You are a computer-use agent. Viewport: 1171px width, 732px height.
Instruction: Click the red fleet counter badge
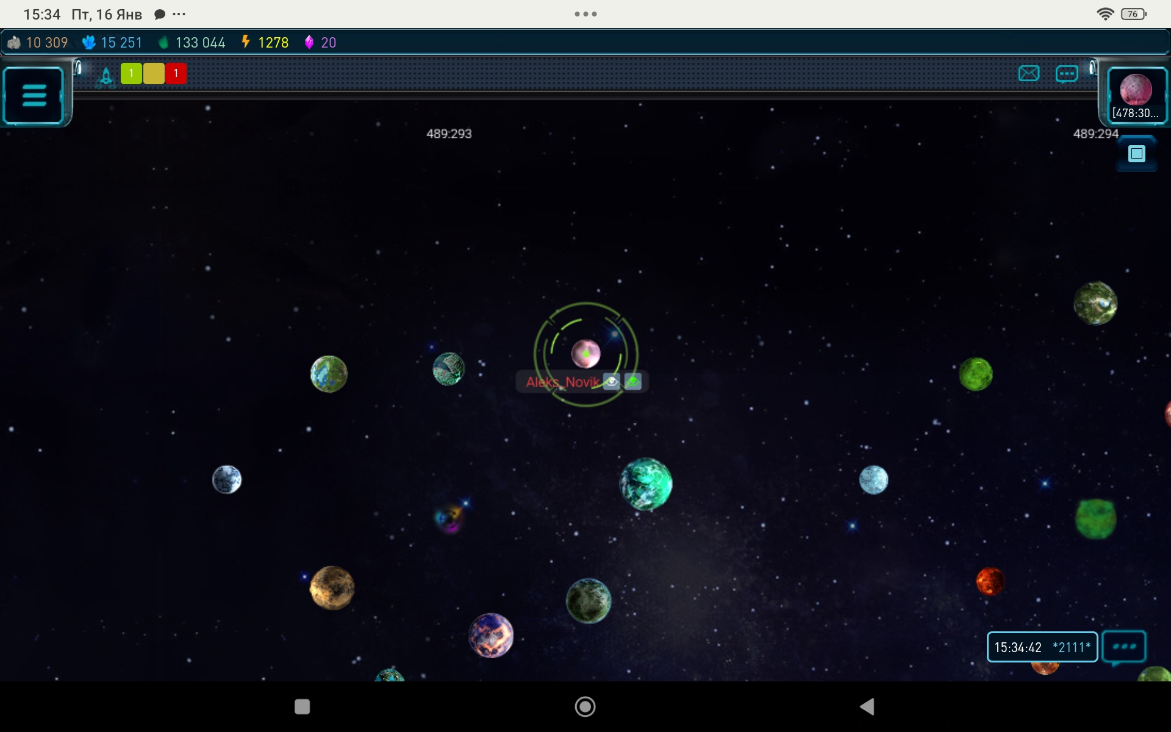pyautogui.click(x=176, y=74)
